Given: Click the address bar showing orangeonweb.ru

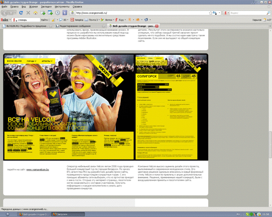Looking at the screenshot, I should point(141,13).
